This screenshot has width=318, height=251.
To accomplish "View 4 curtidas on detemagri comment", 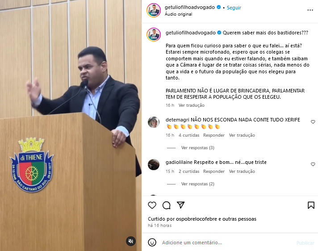I will (189, 135).
